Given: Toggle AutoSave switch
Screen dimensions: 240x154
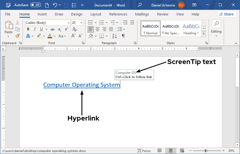Looking at the screenshot, I should point(36,5).
